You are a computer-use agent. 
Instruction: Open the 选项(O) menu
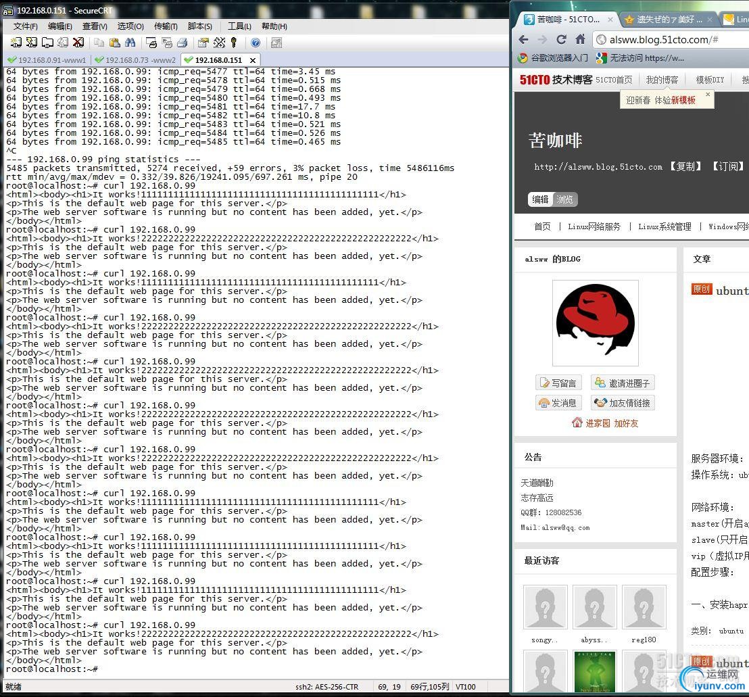pos(130,26)
